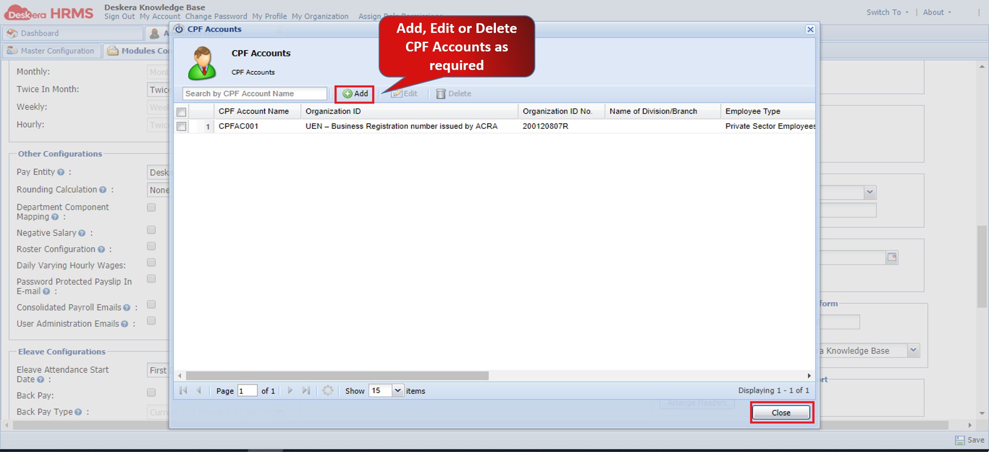Expand the About dropdown menu
The width and height of the screenshot is (989, 452).
pos(936,12)
